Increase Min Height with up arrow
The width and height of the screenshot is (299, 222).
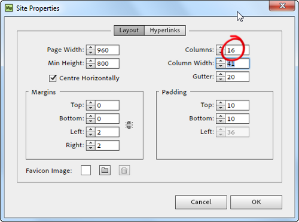[91, 61]
